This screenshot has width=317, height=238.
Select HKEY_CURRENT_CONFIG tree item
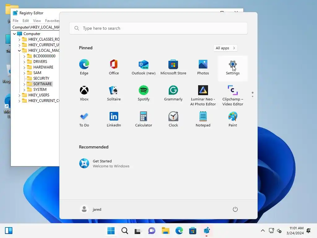pos(44,101)
